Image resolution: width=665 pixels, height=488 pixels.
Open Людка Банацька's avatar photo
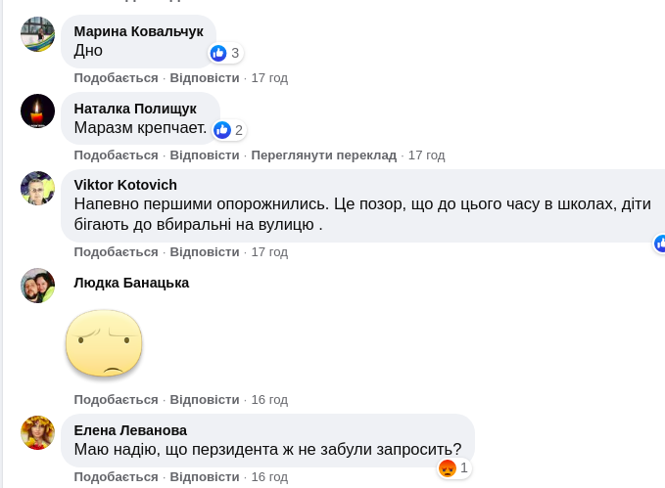tap(37, 286)
